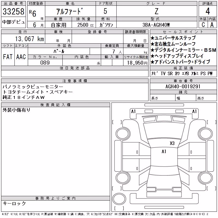The height and width of the screenshot is (218, 218).
Task: Click the ユニバーサルステップ sales point
Action: click(173, 38)
